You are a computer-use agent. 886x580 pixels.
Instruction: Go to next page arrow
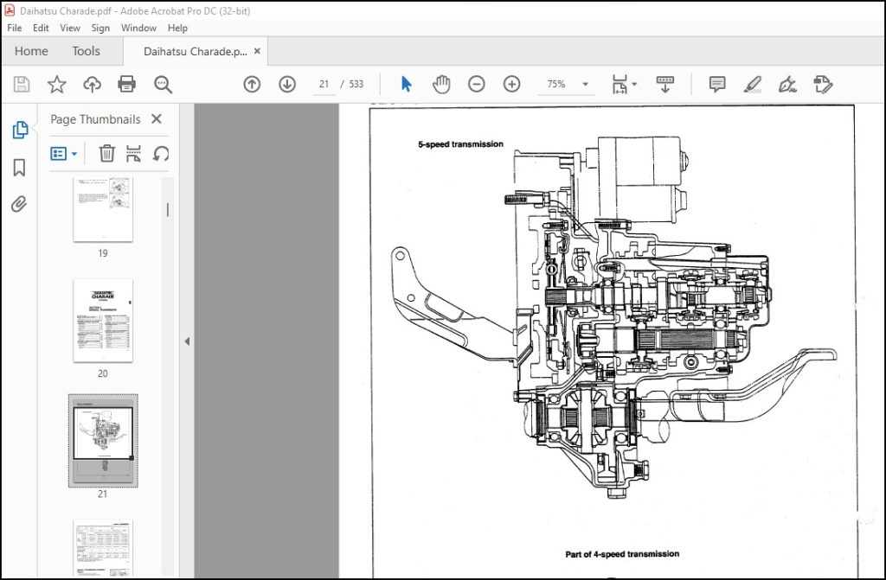[x=287, y=84]
